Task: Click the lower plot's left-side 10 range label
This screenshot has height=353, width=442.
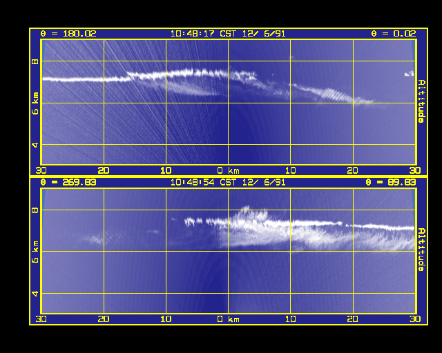Action: coord(166,319)
